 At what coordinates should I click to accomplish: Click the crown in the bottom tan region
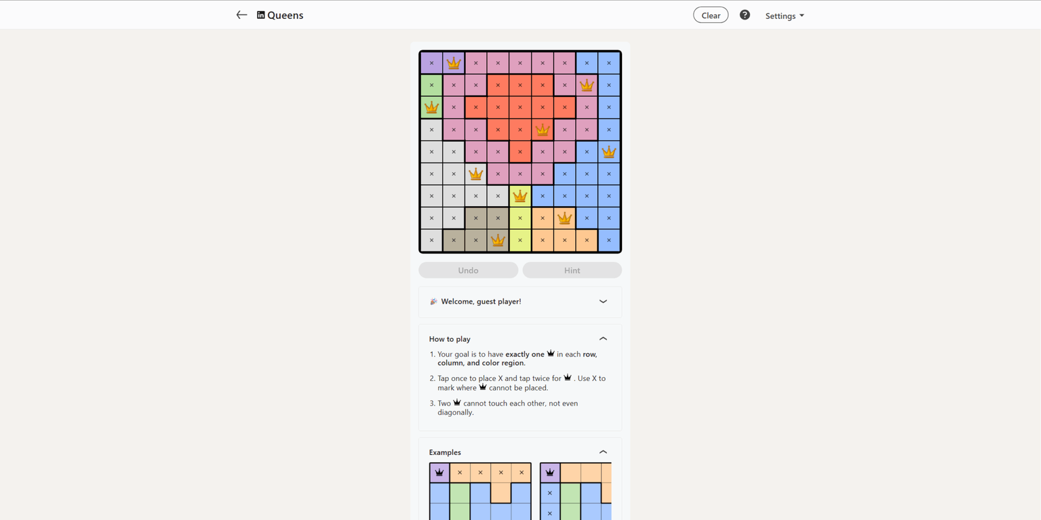point(498,240)
